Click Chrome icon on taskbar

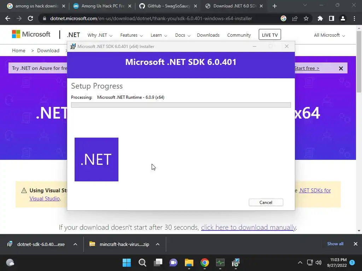click(x=205, y=263)
